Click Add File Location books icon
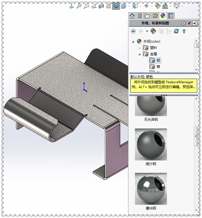 tap(161, 31)
